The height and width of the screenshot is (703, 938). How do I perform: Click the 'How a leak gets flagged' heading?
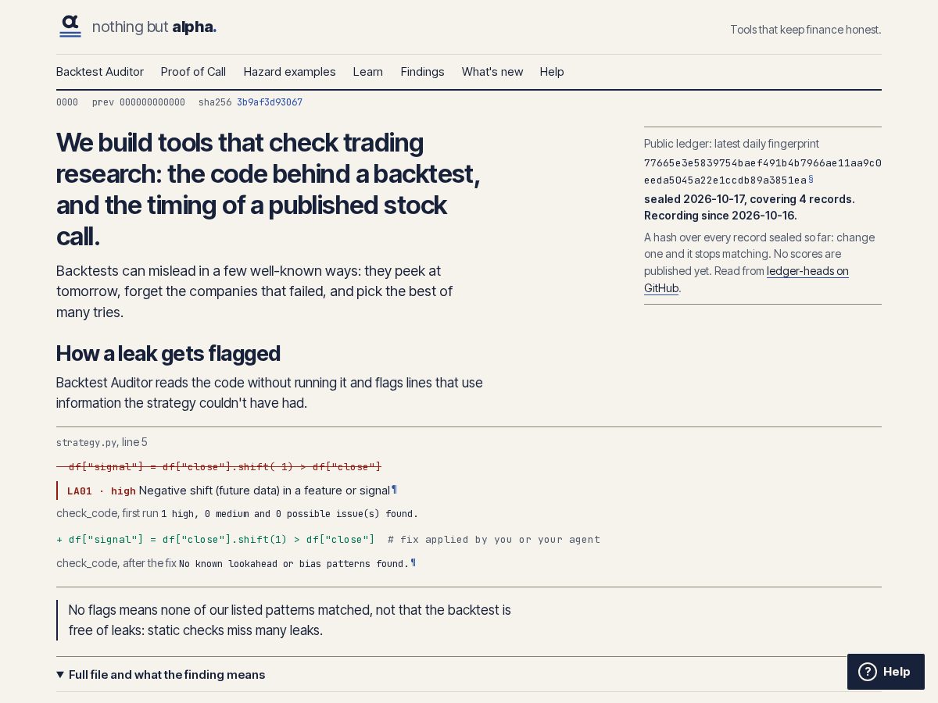click(x=168, y=354)
